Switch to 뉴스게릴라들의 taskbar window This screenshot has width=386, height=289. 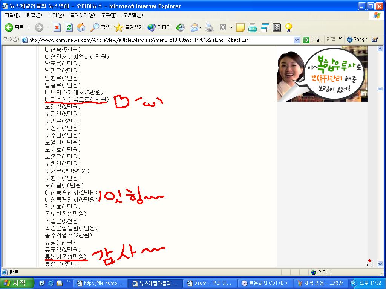(155, 283)
